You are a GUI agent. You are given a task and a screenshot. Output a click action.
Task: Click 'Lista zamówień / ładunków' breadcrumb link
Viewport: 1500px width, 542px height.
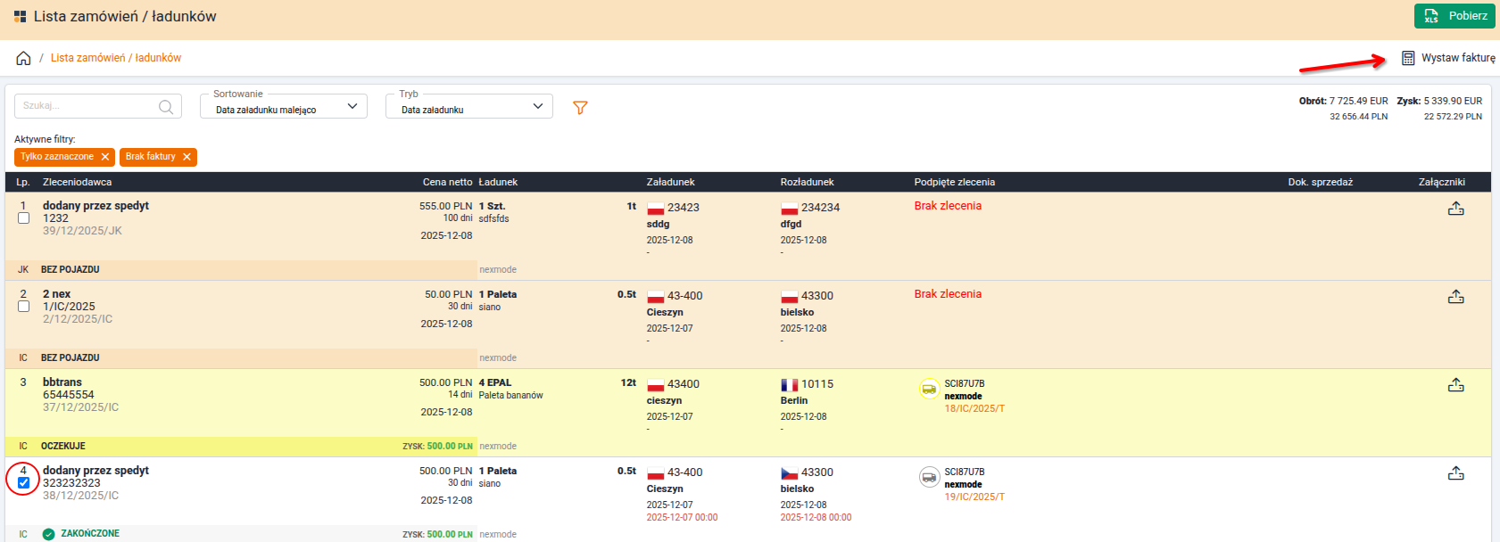point(116,58)
